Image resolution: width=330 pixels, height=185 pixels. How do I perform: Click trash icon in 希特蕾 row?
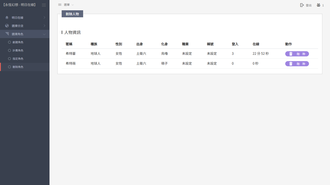[x=291, y=54]
